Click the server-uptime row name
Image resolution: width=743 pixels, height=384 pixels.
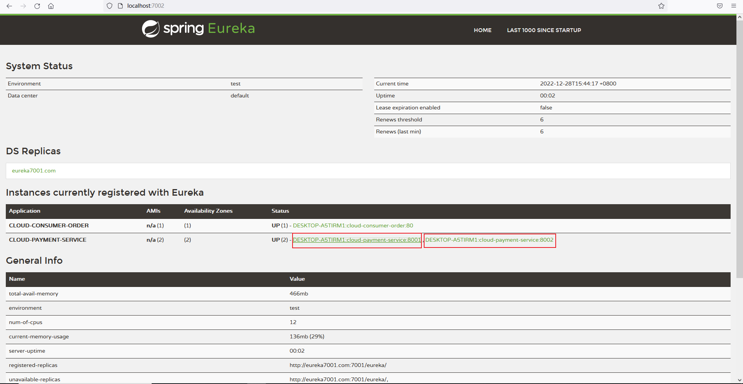(27, 351)
